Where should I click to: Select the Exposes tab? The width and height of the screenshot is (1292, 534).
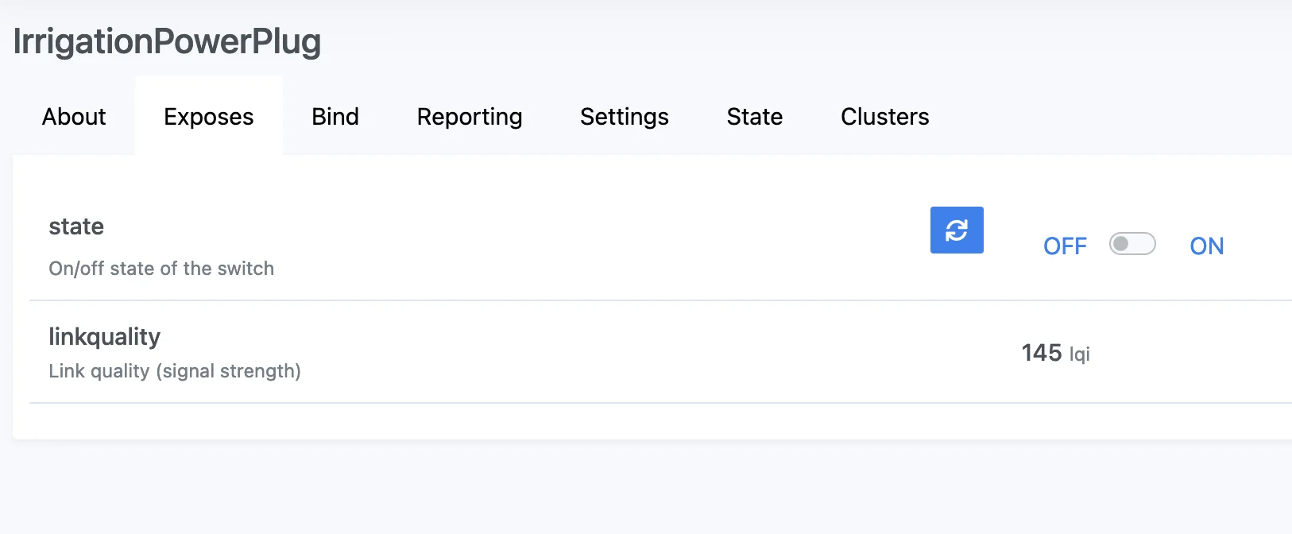pyautogui.click(x=209, y=117)
